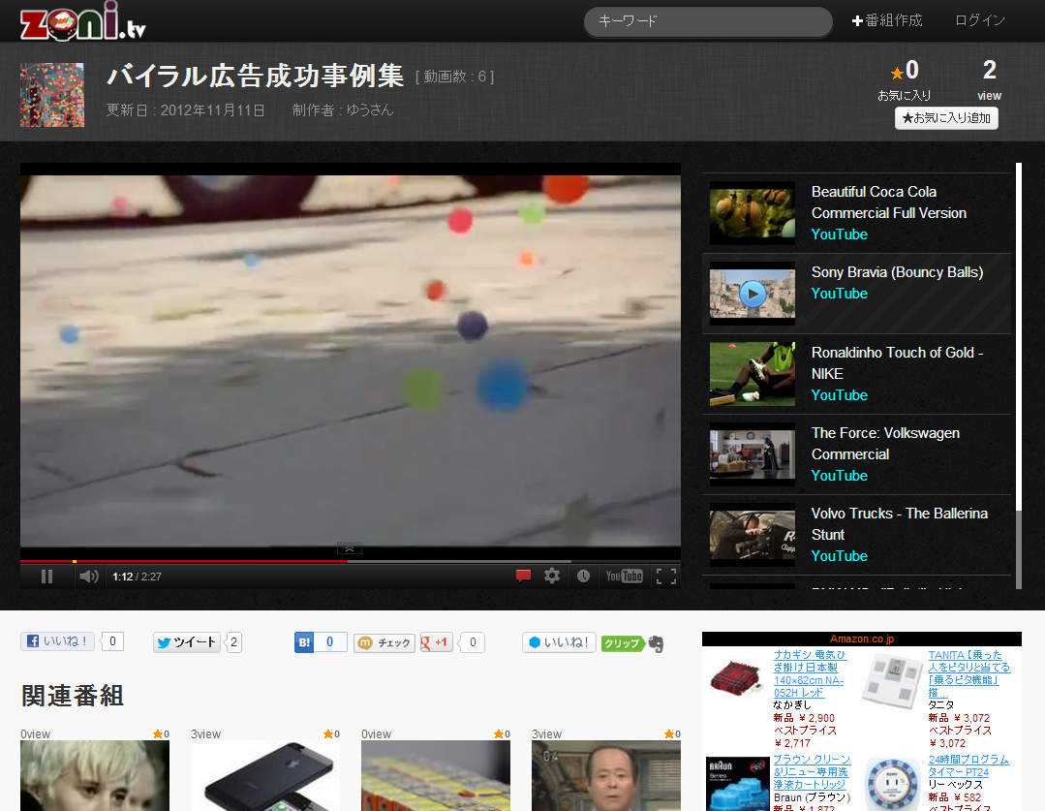Click red plaid blanket product image

coord(737,677)
